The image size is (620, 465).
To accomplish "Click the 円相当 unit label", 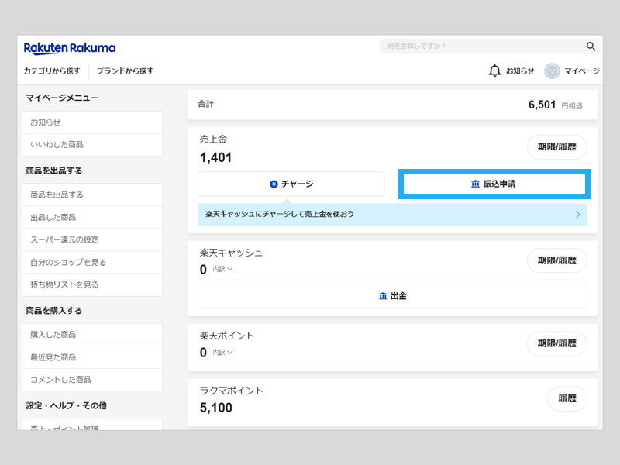I will [572, 106].
